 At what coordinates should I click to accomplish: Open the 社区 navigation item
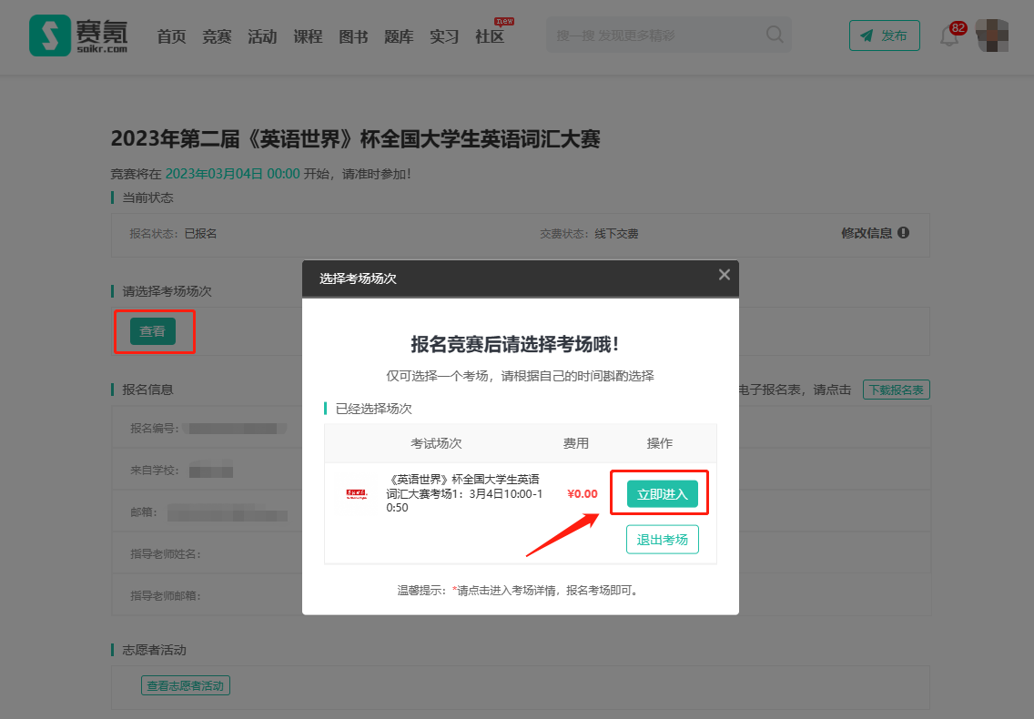tap(490, 36)
